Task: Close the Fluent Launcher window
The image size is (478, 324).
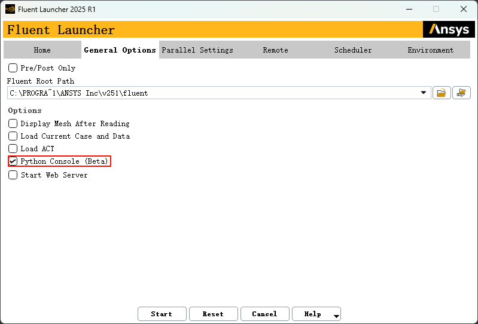Action: click(x=464, y=9)
